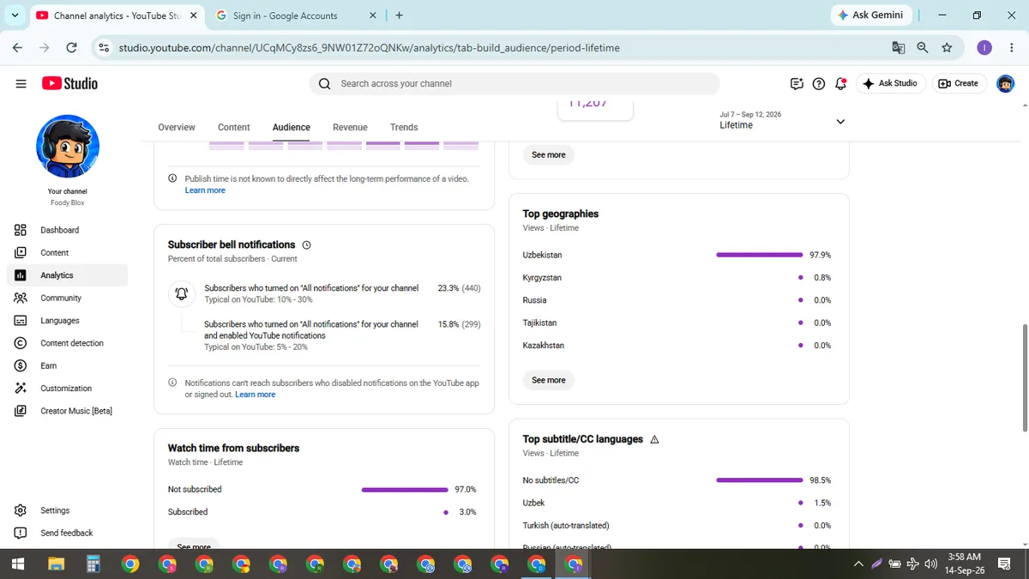Click the Uzbekistan 97.9% bar
The width and height of the screenshot is (1029, 579).
click(x=760, y=255)
